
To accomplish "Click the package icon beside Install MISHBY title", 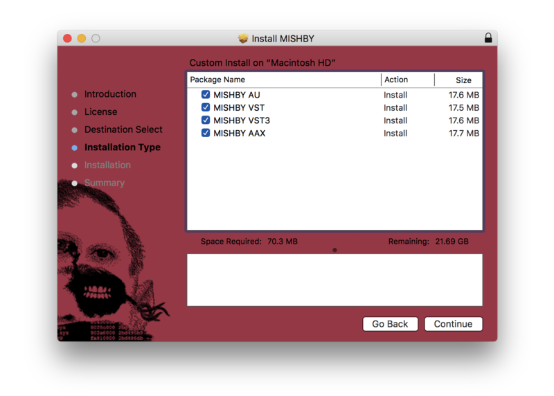I will pos(243,39).
